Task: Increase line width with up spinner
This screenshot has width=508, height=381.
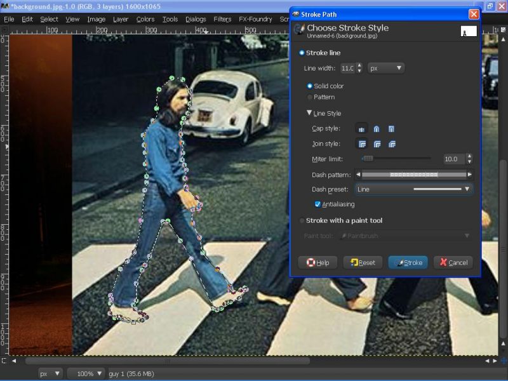Action: 359,65
